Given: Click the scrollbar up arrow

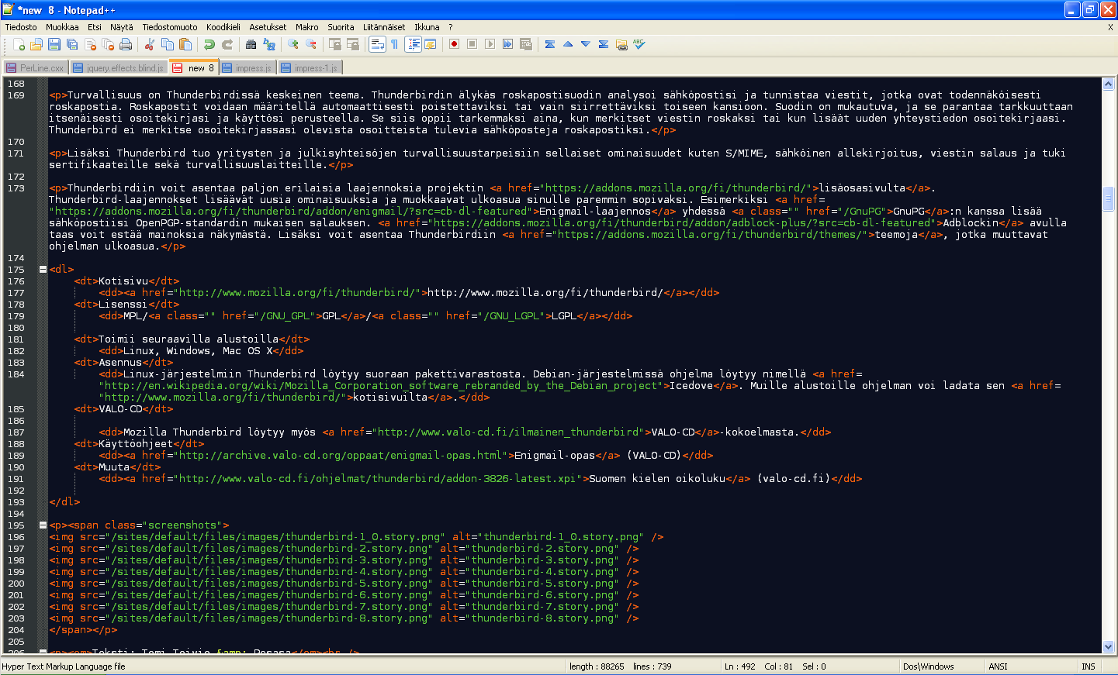Looking at the screenshot, I should point(1108,84).
